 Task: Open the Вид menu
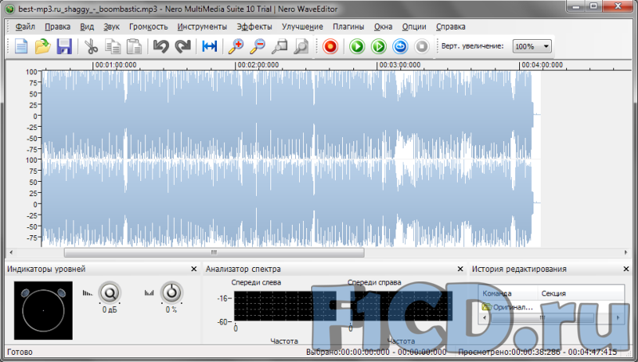click(x=87, y=27)
